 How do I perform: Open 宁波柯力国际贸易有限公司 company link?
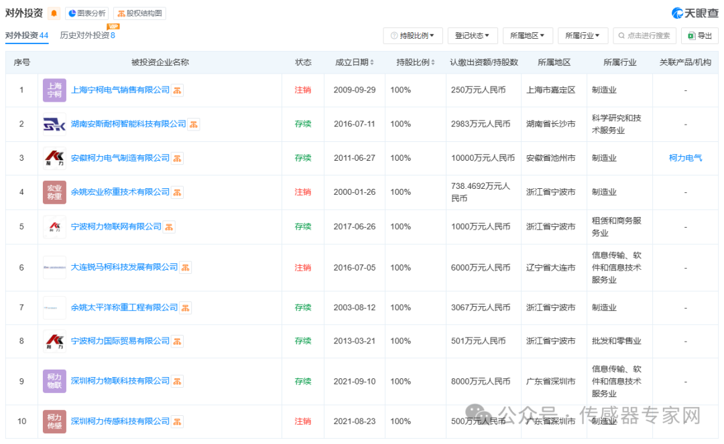120,341
